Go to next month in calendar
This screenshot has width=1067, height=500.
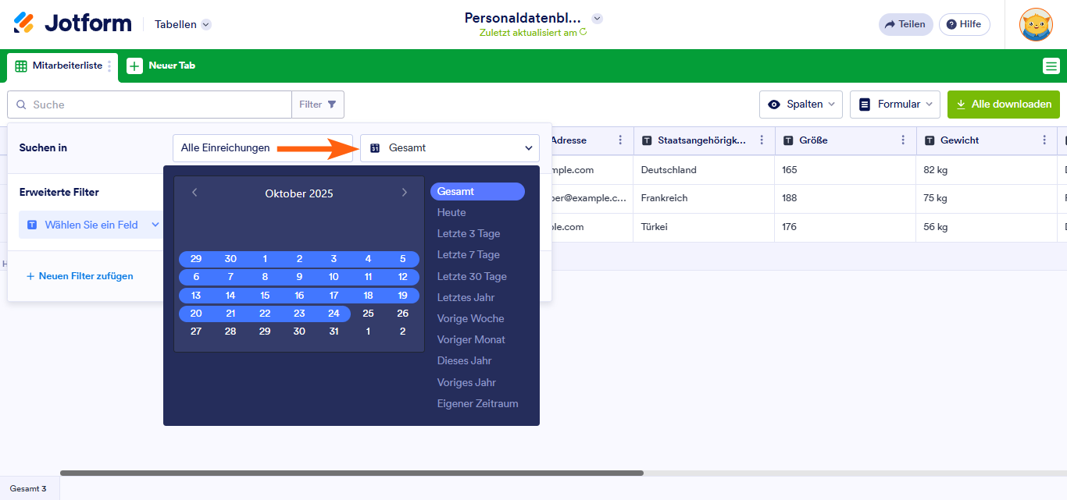(404, 193)
